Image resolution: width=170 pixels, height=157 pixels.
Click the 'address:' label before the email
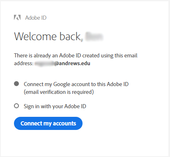(x=23, y=64)
